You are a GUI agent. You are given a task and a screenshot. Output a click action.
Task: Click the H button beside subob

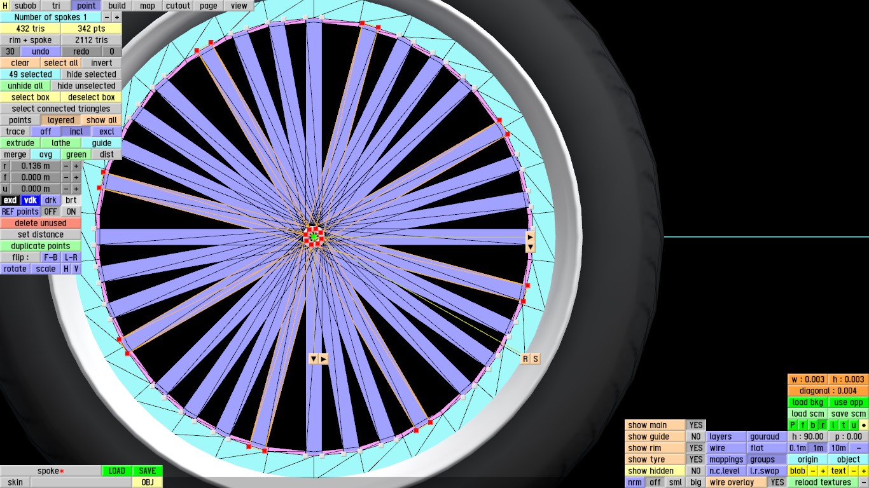tap(6, 6)
